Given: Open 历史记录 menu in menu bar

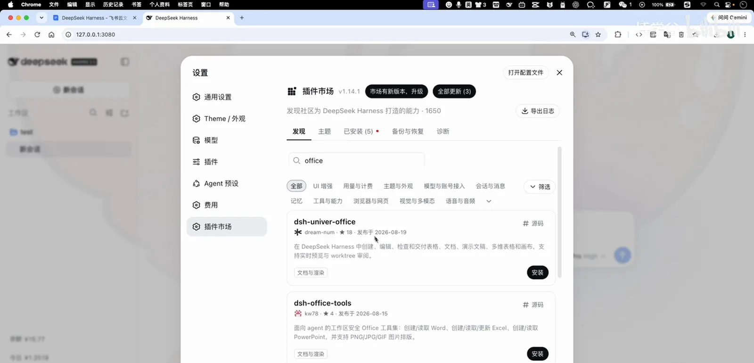Looking at the screenshot, I should coord(113,5).
